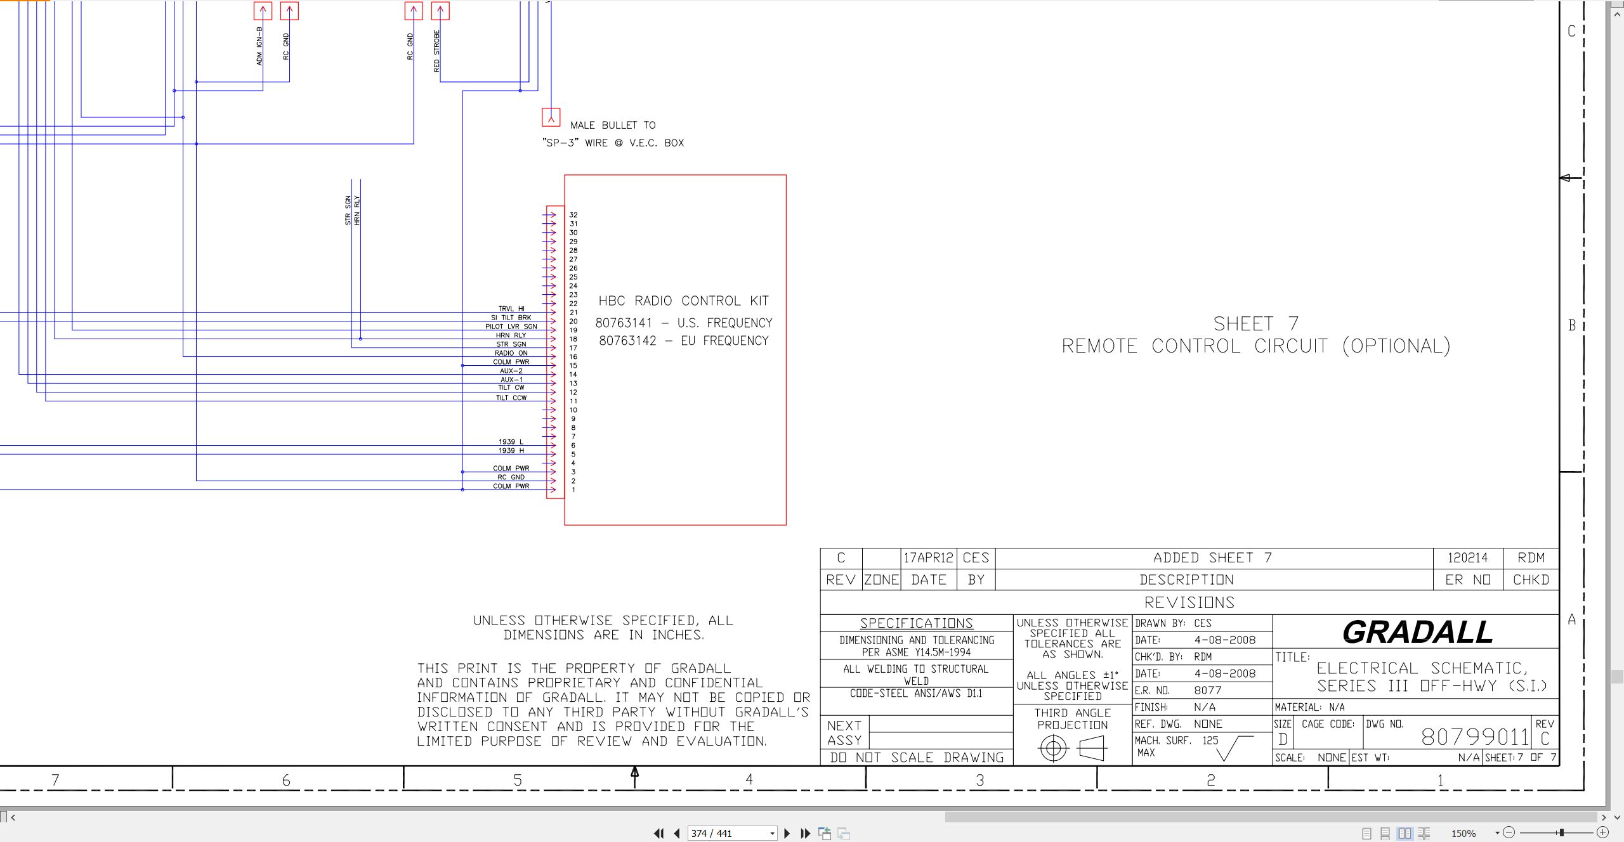Click the 17APR12 revision date
This screenshot has height=842, width=1624.
click(x=928, y=558)
